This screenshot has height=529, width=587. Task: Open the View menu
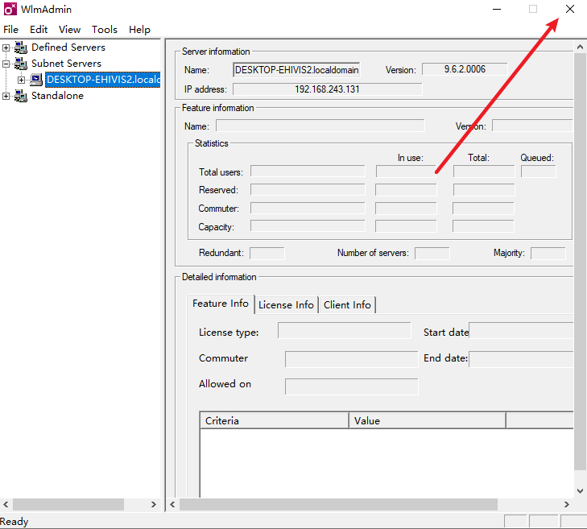[69, 30]
